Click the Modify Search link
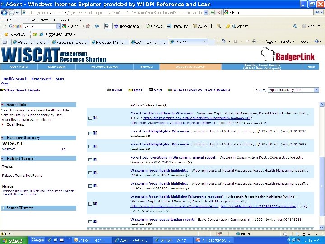The width and height of the screenshot is (325, 244). click(x=15, y=79)
